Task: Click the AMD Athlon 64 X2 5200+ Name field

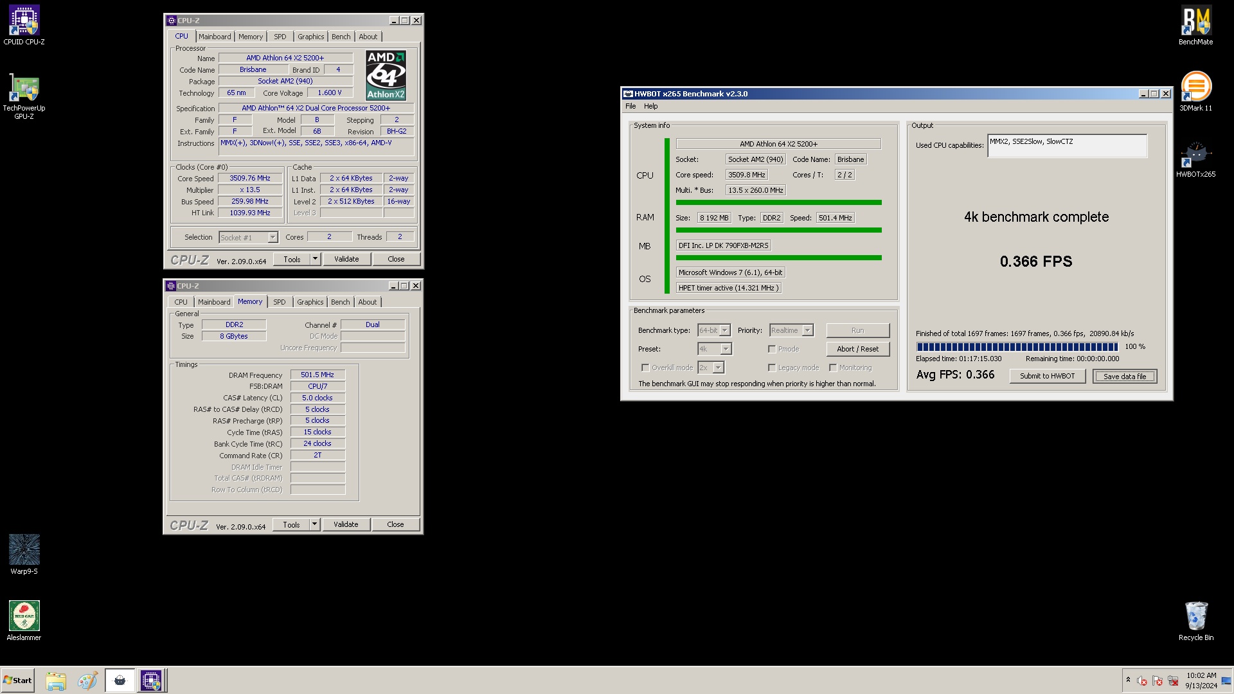Action: pyautogui.click(x=285, y=58)
